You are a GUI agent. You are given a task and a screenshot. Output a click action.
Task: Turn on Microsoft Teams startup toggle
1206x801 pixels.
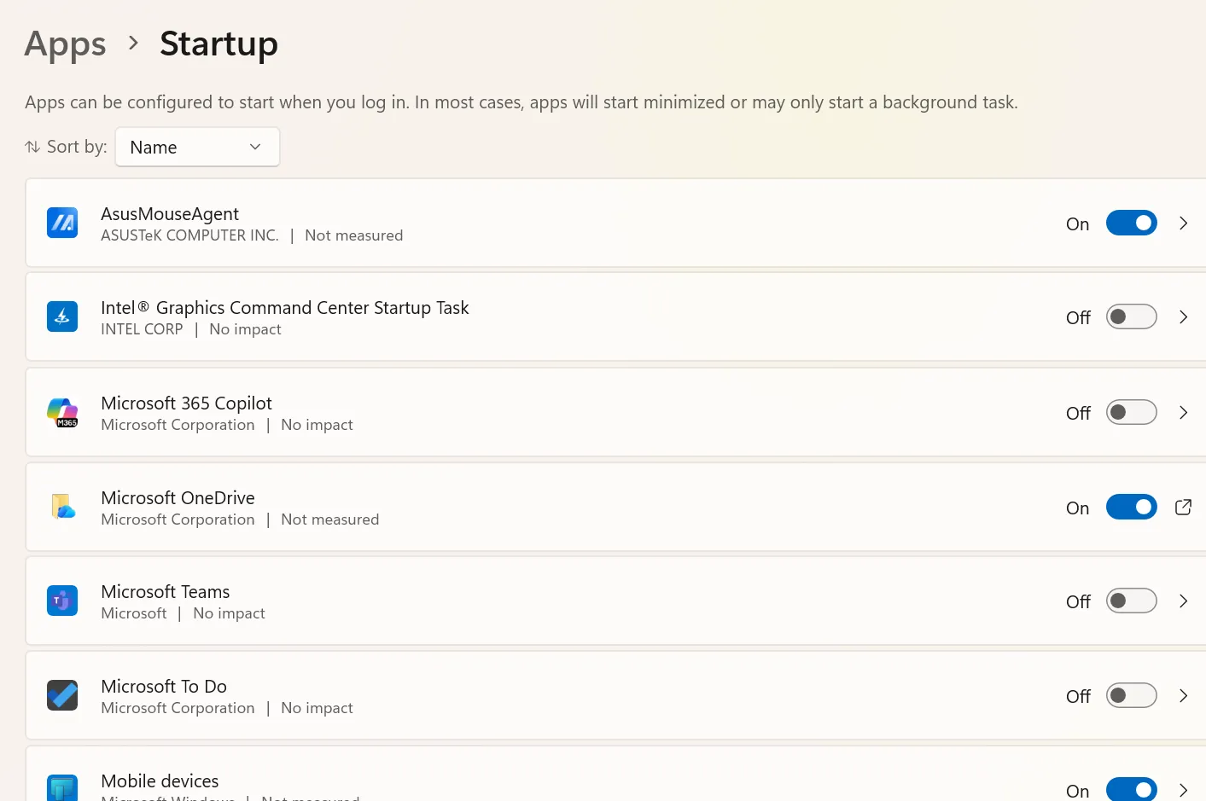point(1132,601)
